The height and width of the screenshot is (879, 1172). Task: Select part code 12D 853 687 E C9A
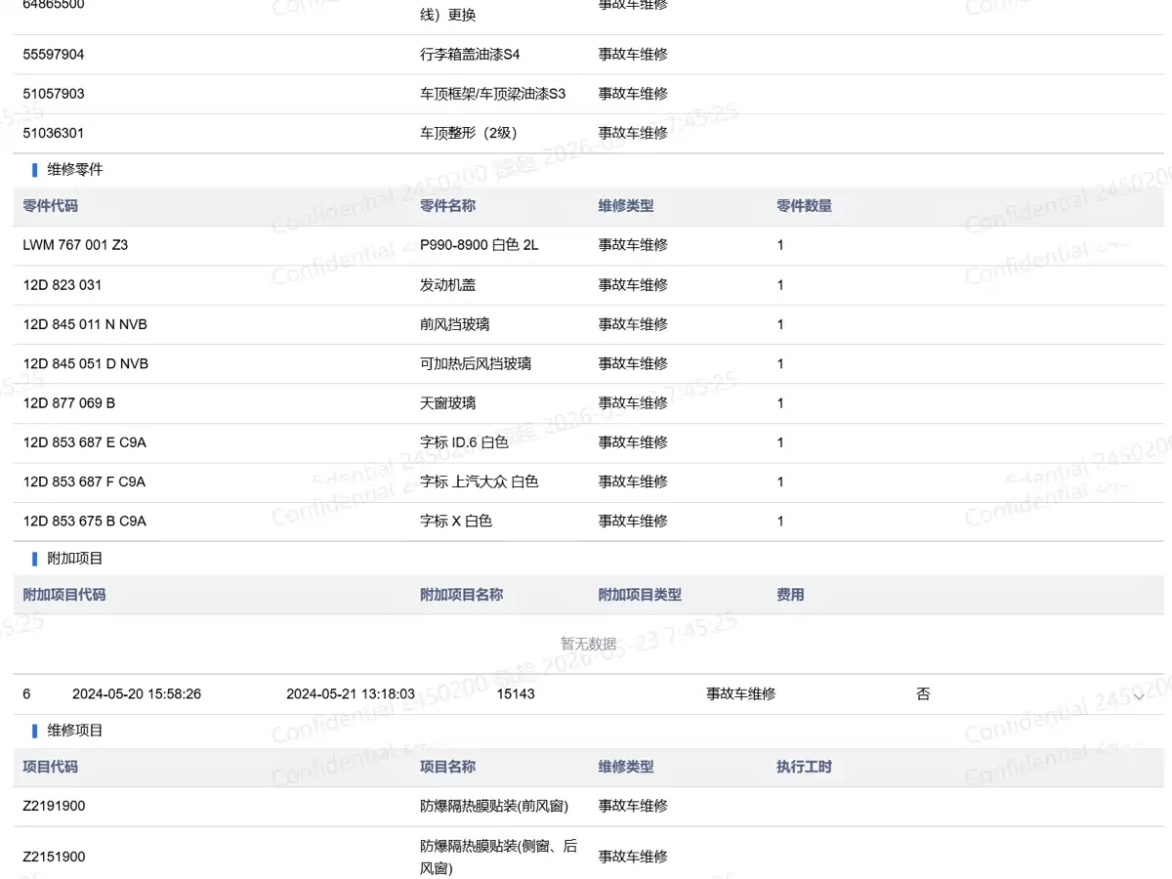coord(85,442)
